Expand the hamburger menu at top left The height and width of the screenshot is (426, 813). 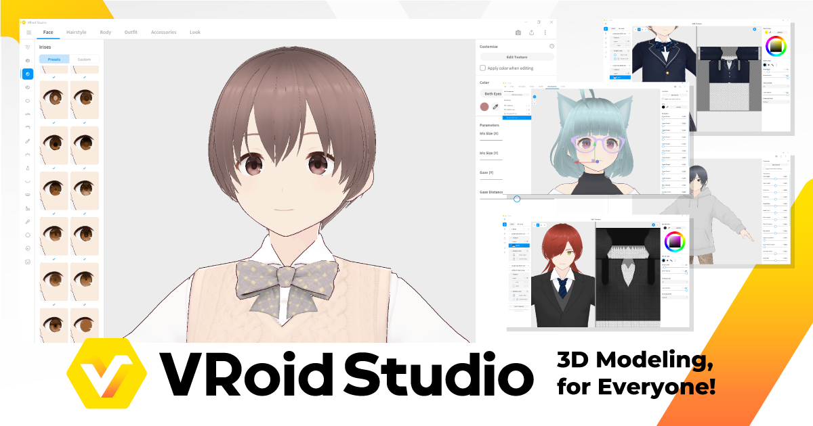(28, 32)
